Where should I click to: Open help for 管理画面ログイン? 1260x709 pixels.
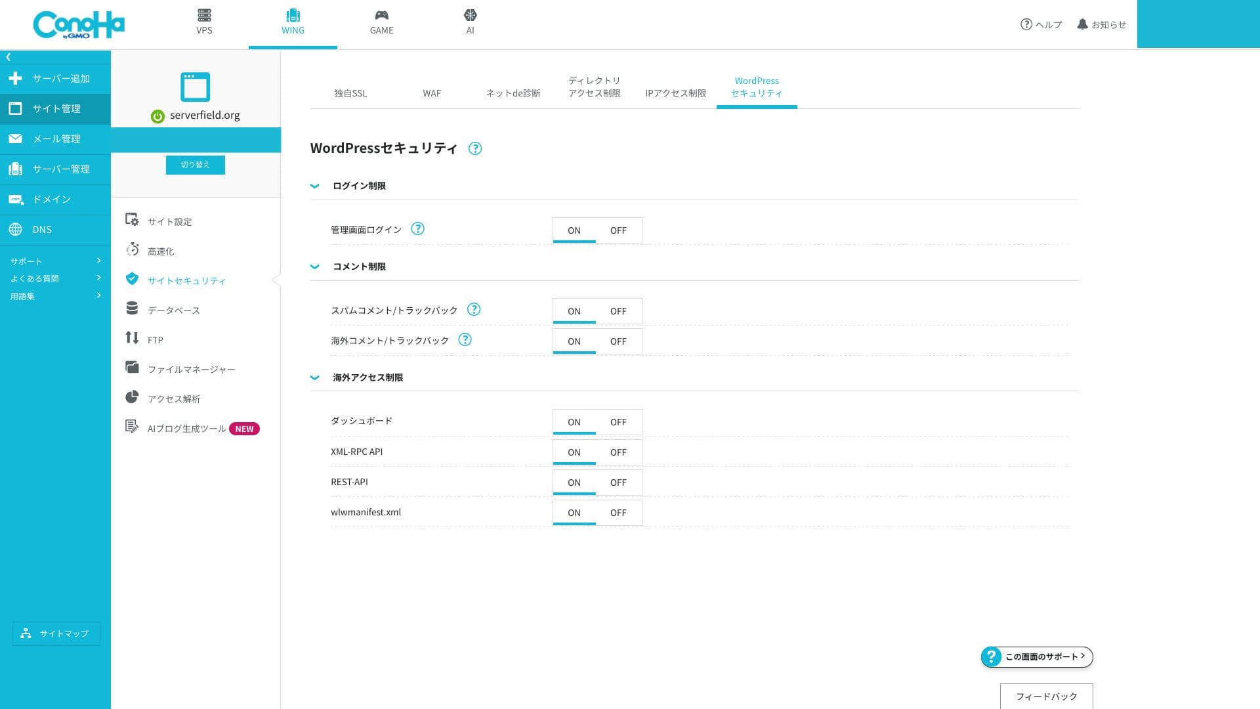(x=417, y=228)
